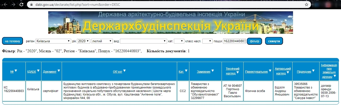Click the Держархбудінспекція України banner
Screen dimensions: 341x108
[170, 22]
